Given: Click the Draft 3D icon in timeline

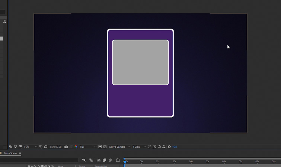Looking at the screenshot, I should point(91,160).
